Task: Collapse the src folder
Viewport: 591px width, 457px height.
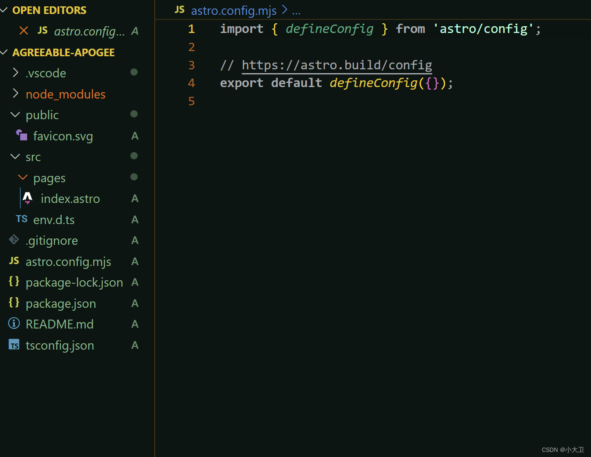Action: pyautogui.click(x=15, y=156)
